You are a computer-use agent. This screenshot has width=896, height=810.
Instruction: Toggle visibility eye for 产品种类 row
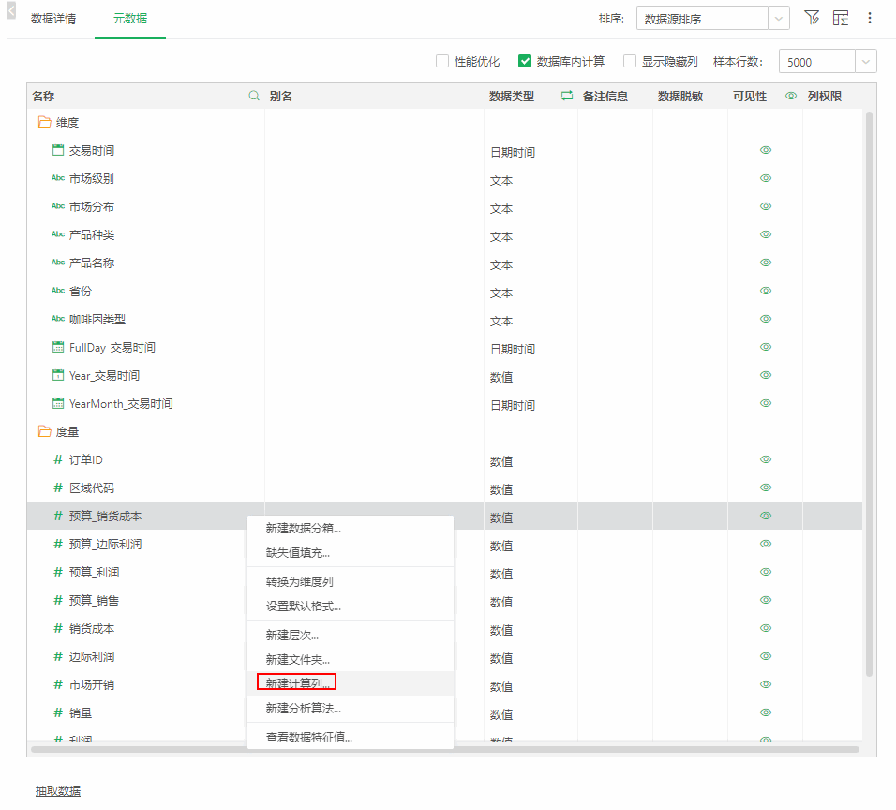tap(766, 234)
